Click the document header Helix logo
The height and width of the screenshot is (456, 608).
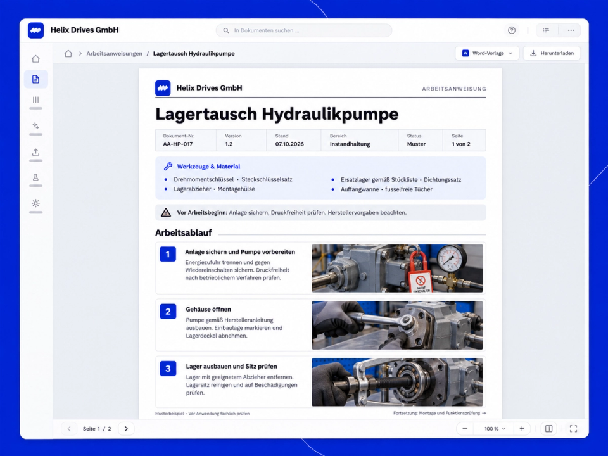(163, 88)
